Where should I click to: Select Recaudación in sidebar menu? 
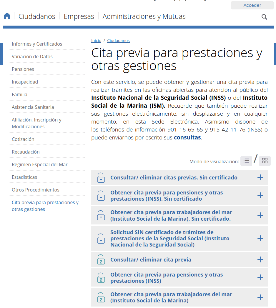[x=26, y=152]
